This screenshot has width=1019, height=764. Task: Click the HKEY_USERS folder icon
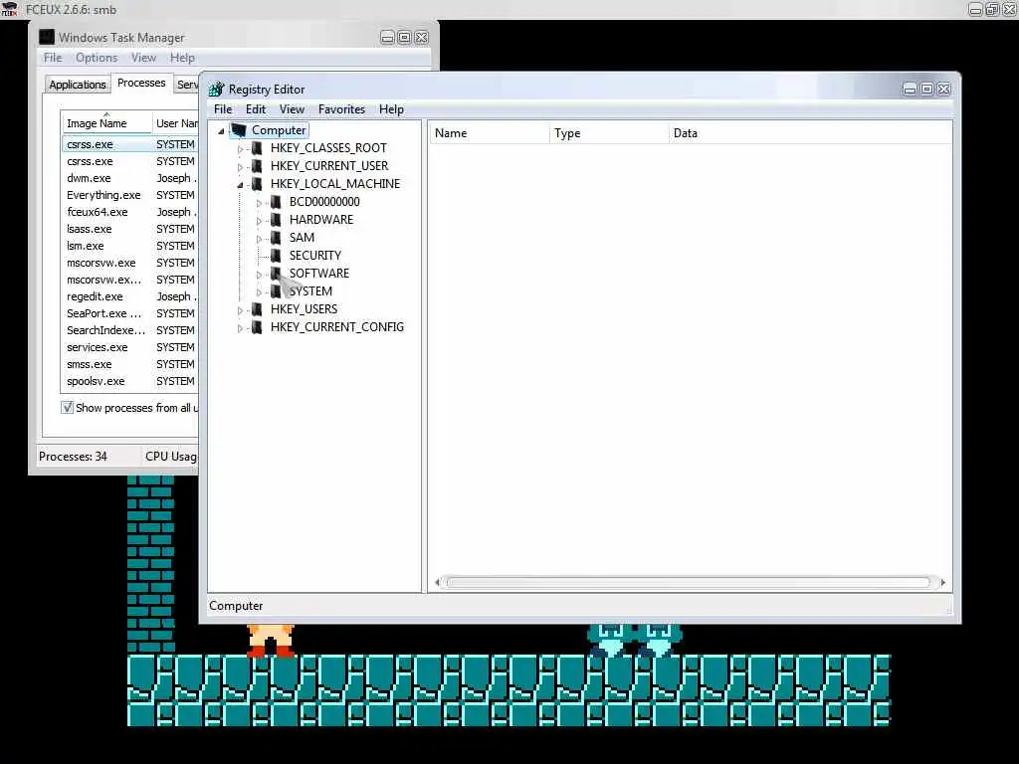point(258,309)
